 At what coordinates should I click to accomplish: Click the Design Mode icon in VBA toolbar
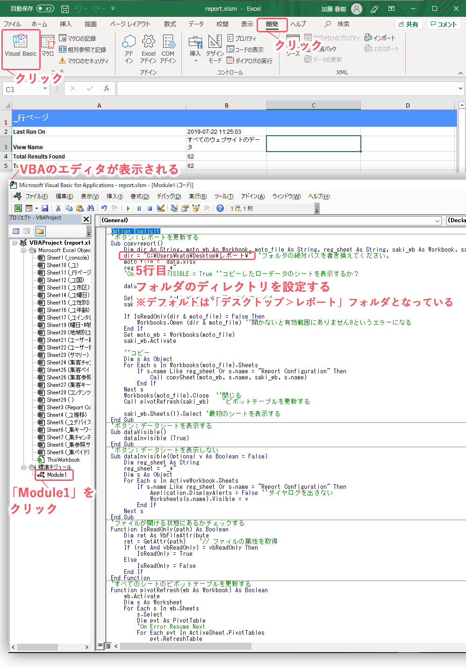click(161, 208)
